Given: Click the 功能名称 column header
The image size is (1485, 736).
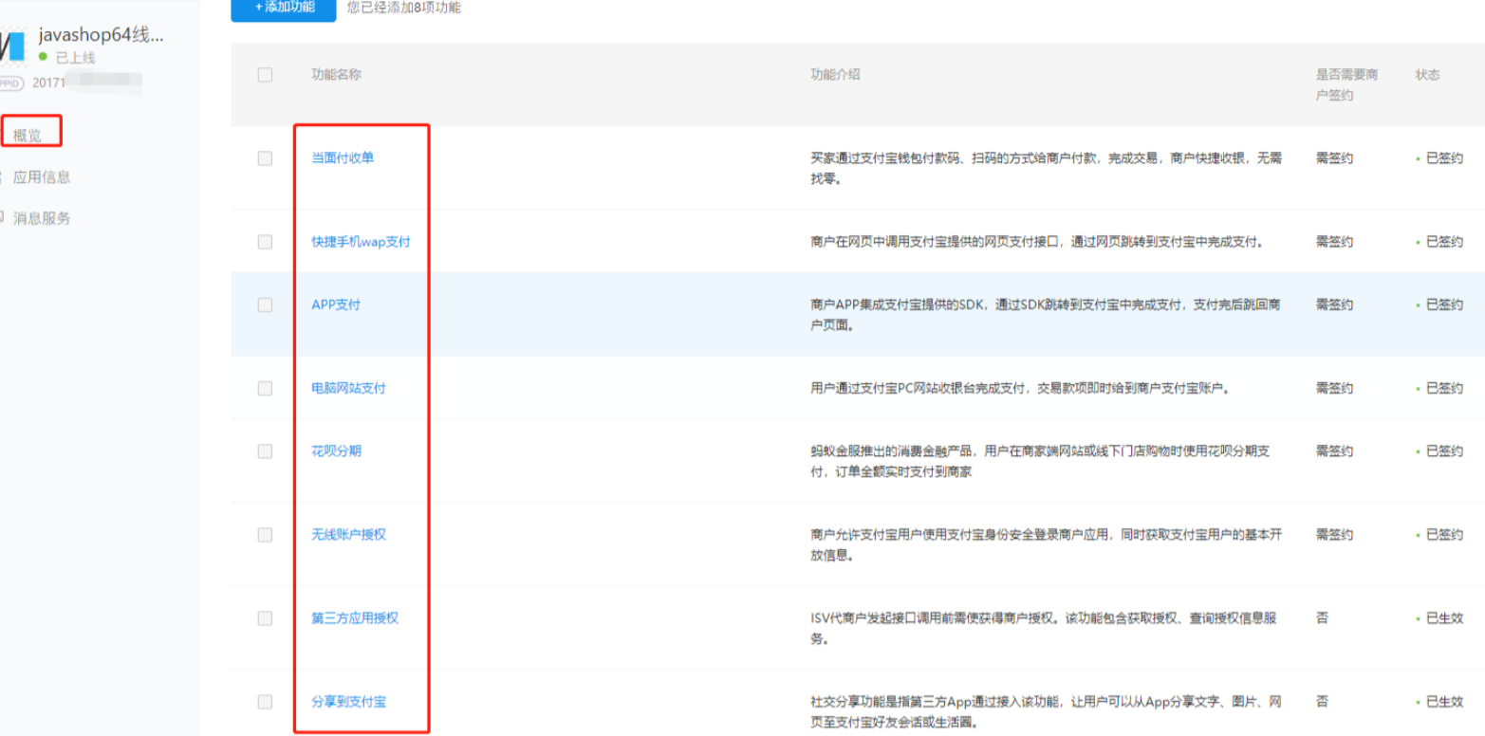Looking at the screenshot, I should click(336, 75).
